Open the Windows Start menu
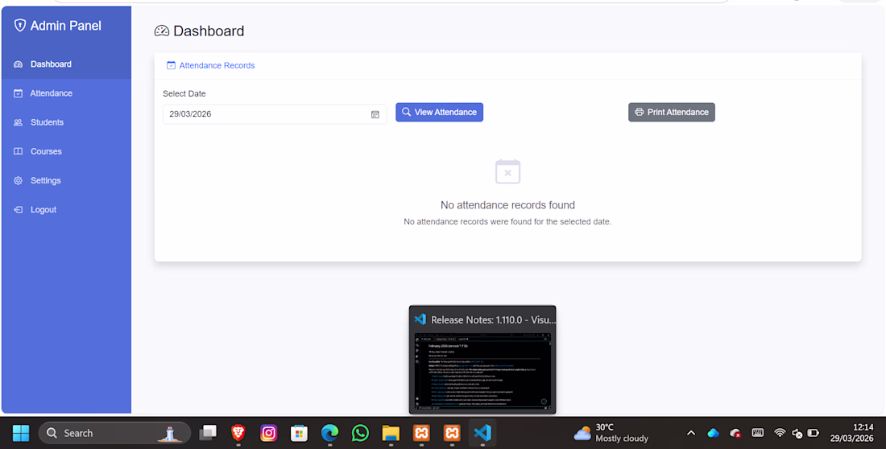 21,433
